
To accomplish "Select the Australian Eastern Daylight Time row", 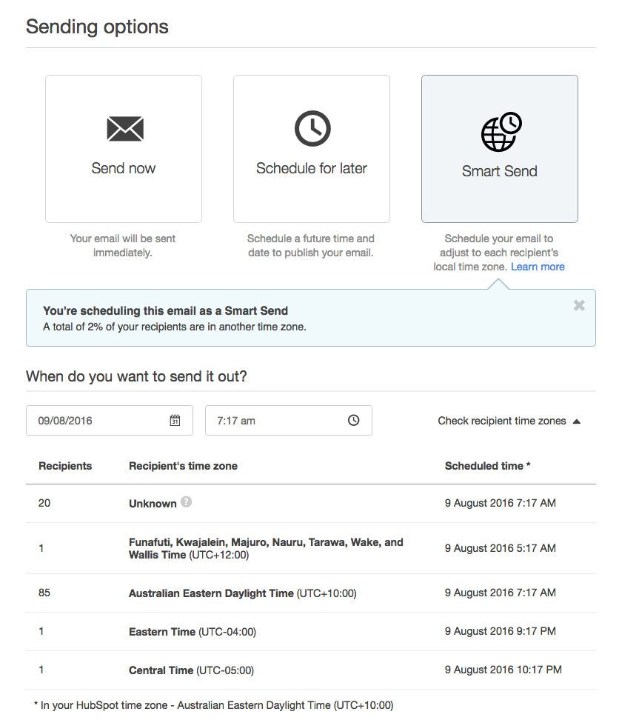I will pos(311,593).
